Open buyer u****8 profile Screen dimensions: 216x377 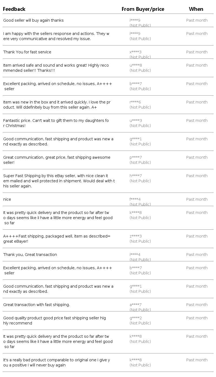pyautogui.click(x=136, y=65)
